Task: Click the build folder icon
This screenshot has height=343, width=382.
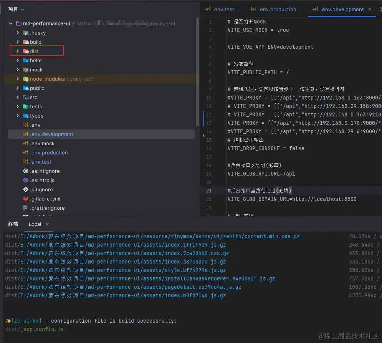Action: pos(26,42)
